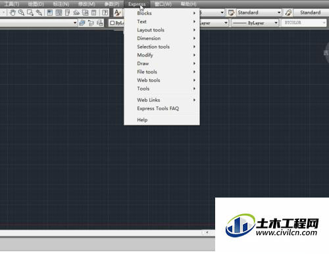This screenshot has height=254, width=329.
Task: Open the 窗口(W) menu
Action: coord(163,4)
